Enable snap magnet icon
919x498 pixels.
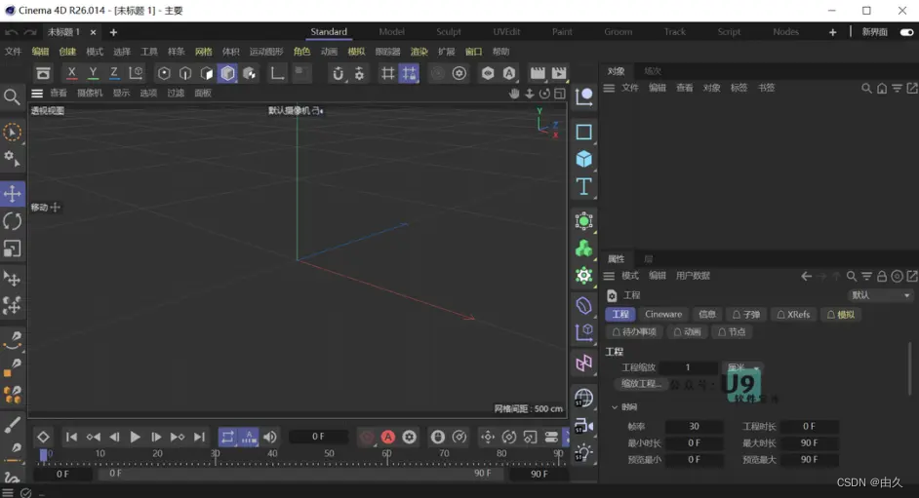(x=339, y=73)
